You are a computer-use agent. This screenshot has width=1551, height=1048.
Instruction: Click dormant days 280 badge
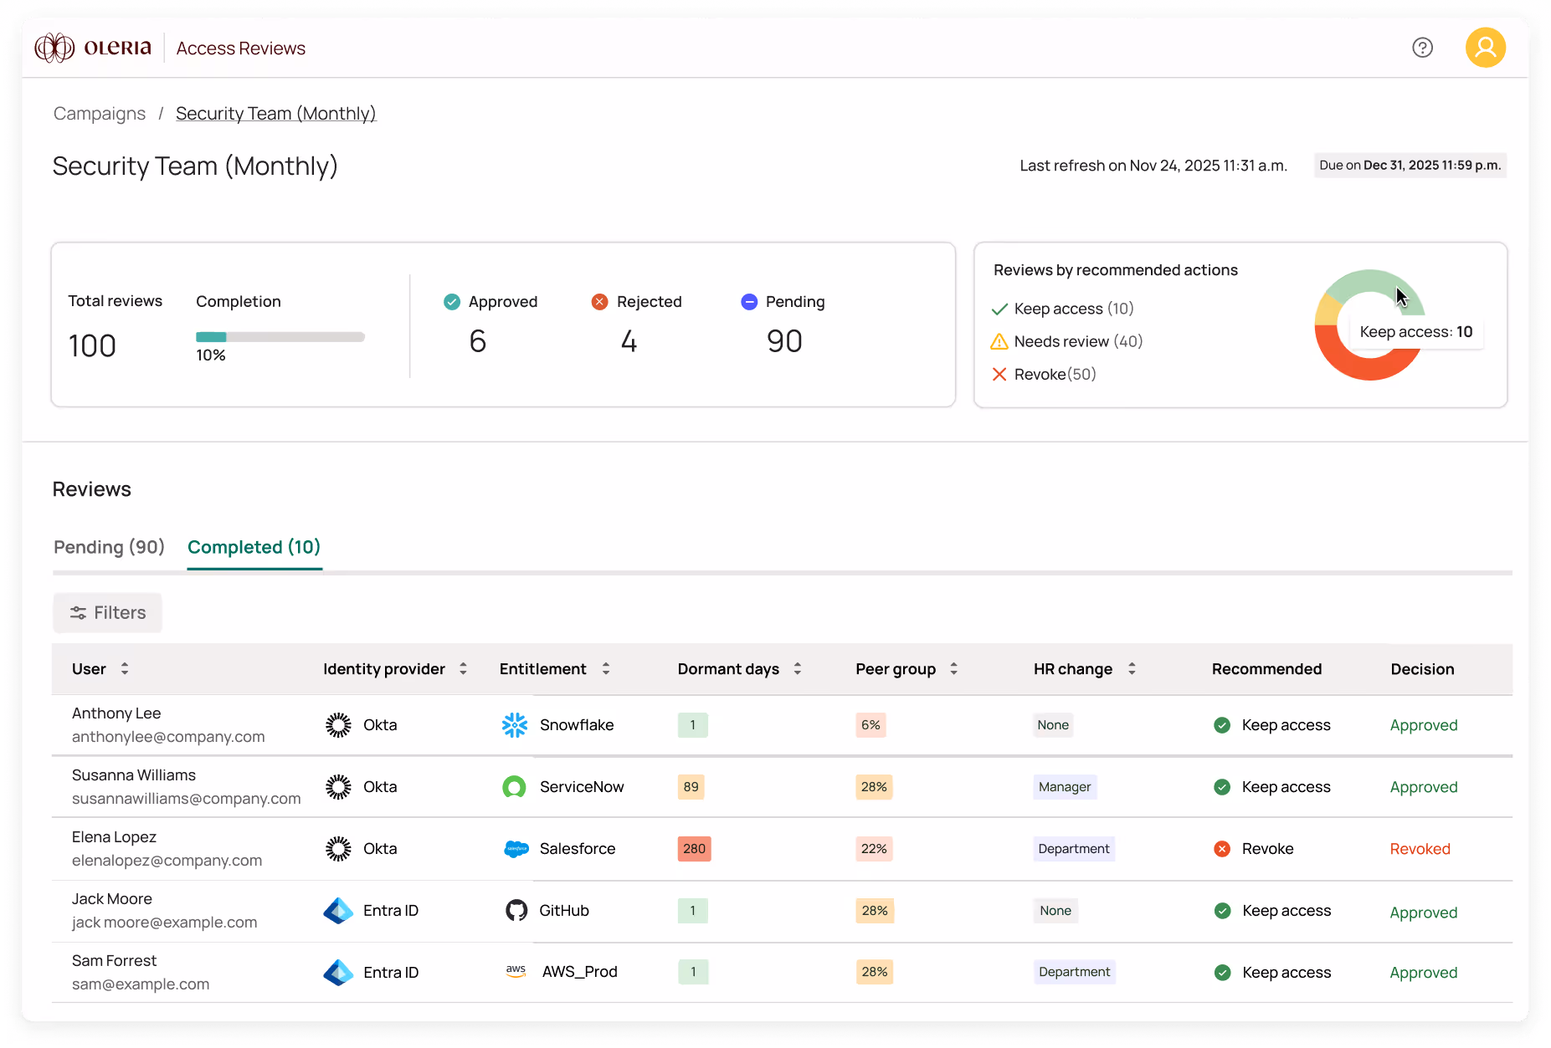(694, 849)
